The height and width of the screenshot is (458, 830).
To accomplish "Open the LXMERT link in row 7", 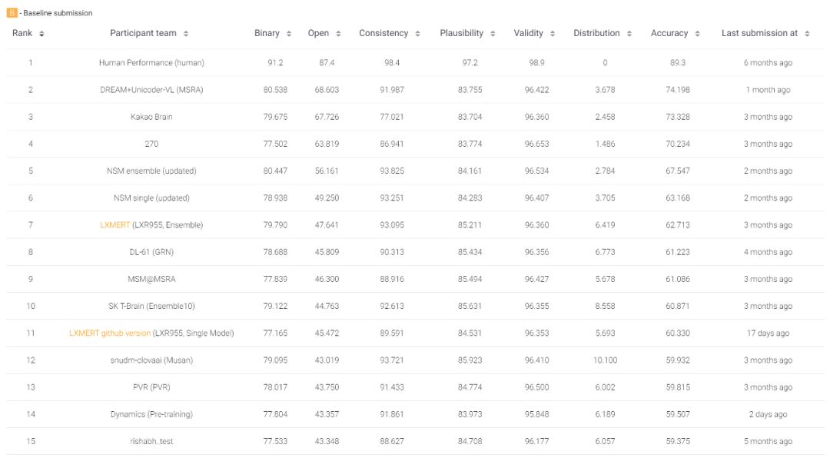I will (115, 225).
